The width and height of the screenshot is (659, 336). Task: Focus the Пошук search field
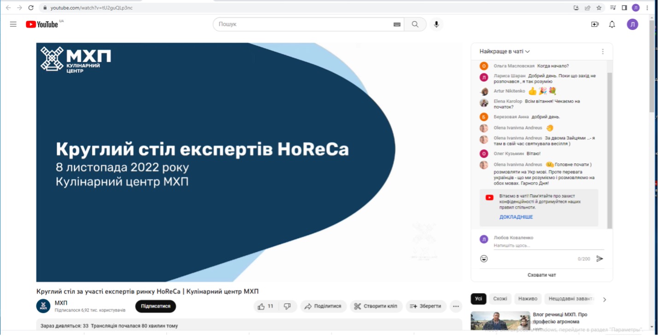[304, 24]
